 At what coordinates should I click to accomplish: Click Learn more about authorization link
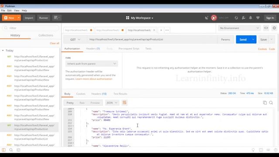(x=94, y=79)
